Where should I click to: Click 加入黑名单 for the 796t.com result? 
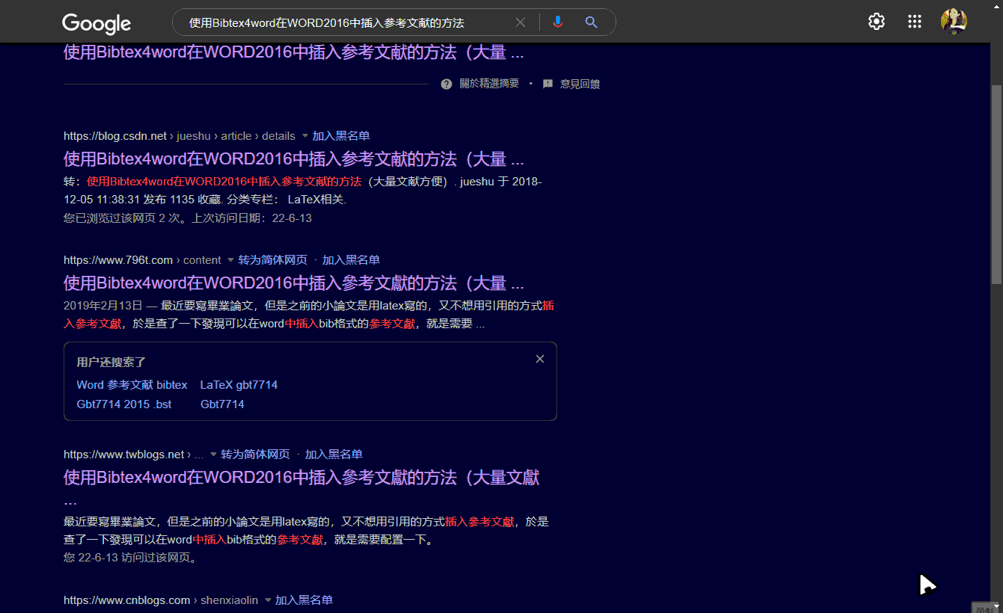[x=351, y=260]
